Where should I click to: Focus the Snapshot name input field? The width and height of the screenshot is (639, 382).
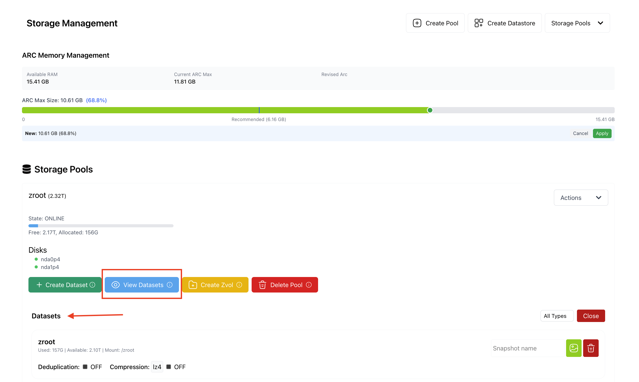tap(528, 348)
